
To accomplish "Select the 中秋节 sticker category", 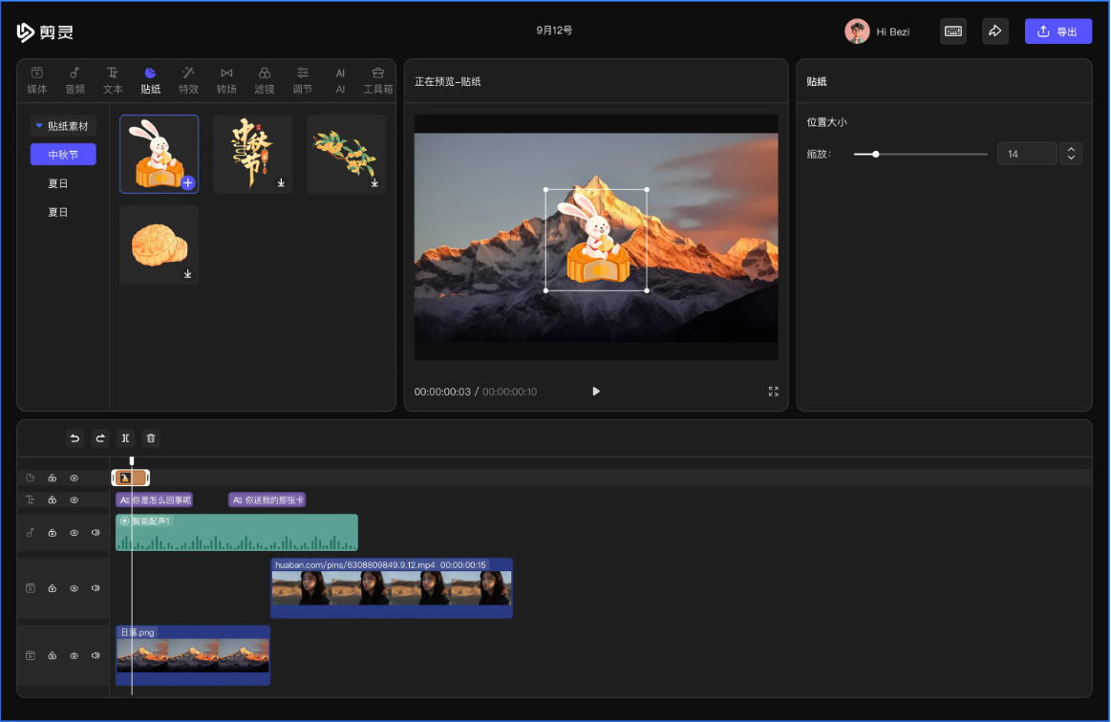I will tap(63, 155).
